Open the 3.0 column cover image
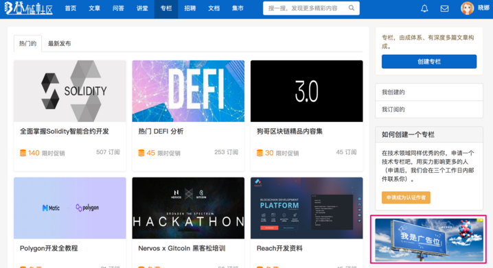Screen dimensions: 493x268 [306, 91]
